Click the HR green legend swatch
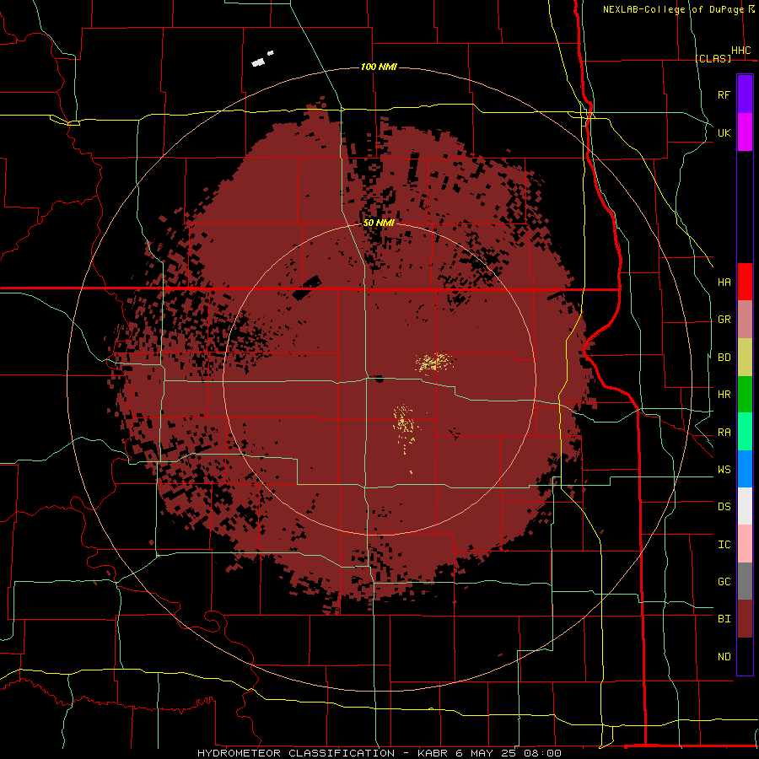The width and height of the screenshot is (759, 759). pos(745,395)
